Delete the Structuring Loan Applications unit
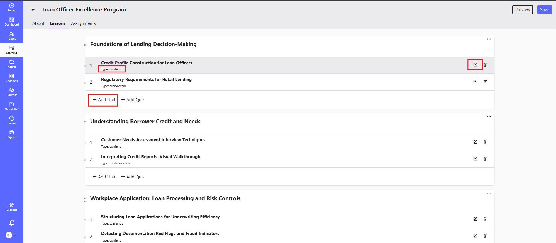This screenshot has width=556, height=243. [x=485, y=219]
